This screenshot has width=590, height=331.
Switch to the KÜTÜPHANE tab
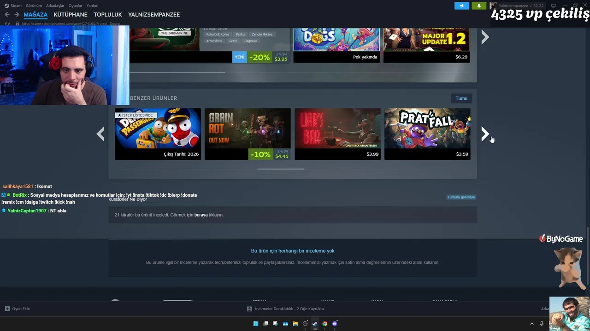pyautogui.click(x=71, y=15)
